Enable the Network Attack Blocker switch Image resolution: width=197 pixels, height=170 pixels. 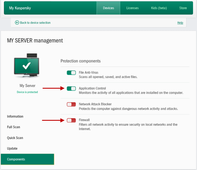click(x=71, y=104)
